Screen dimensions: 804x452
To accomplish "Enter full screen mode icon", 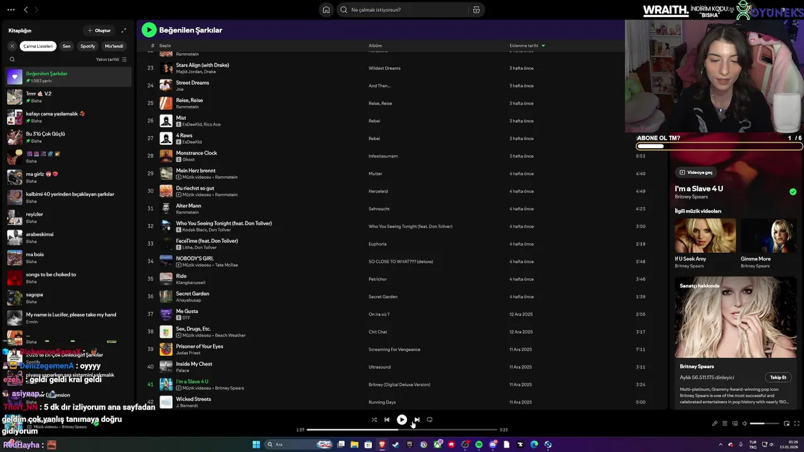I will (797, 423).
